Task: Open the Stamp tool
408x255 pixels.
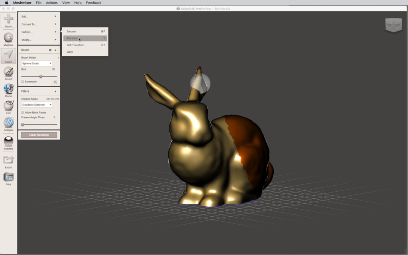Action: pos(8,89)
